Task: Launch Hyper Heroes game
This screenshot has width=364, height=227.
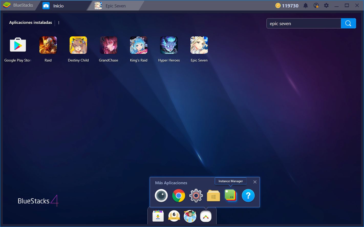Action: (x=169, y=45)
